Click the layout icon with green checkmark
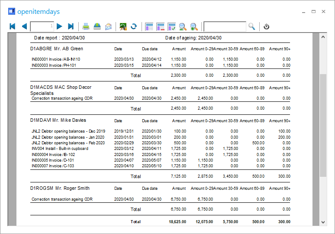Viewport: 335px width, 234px height. 171,26
